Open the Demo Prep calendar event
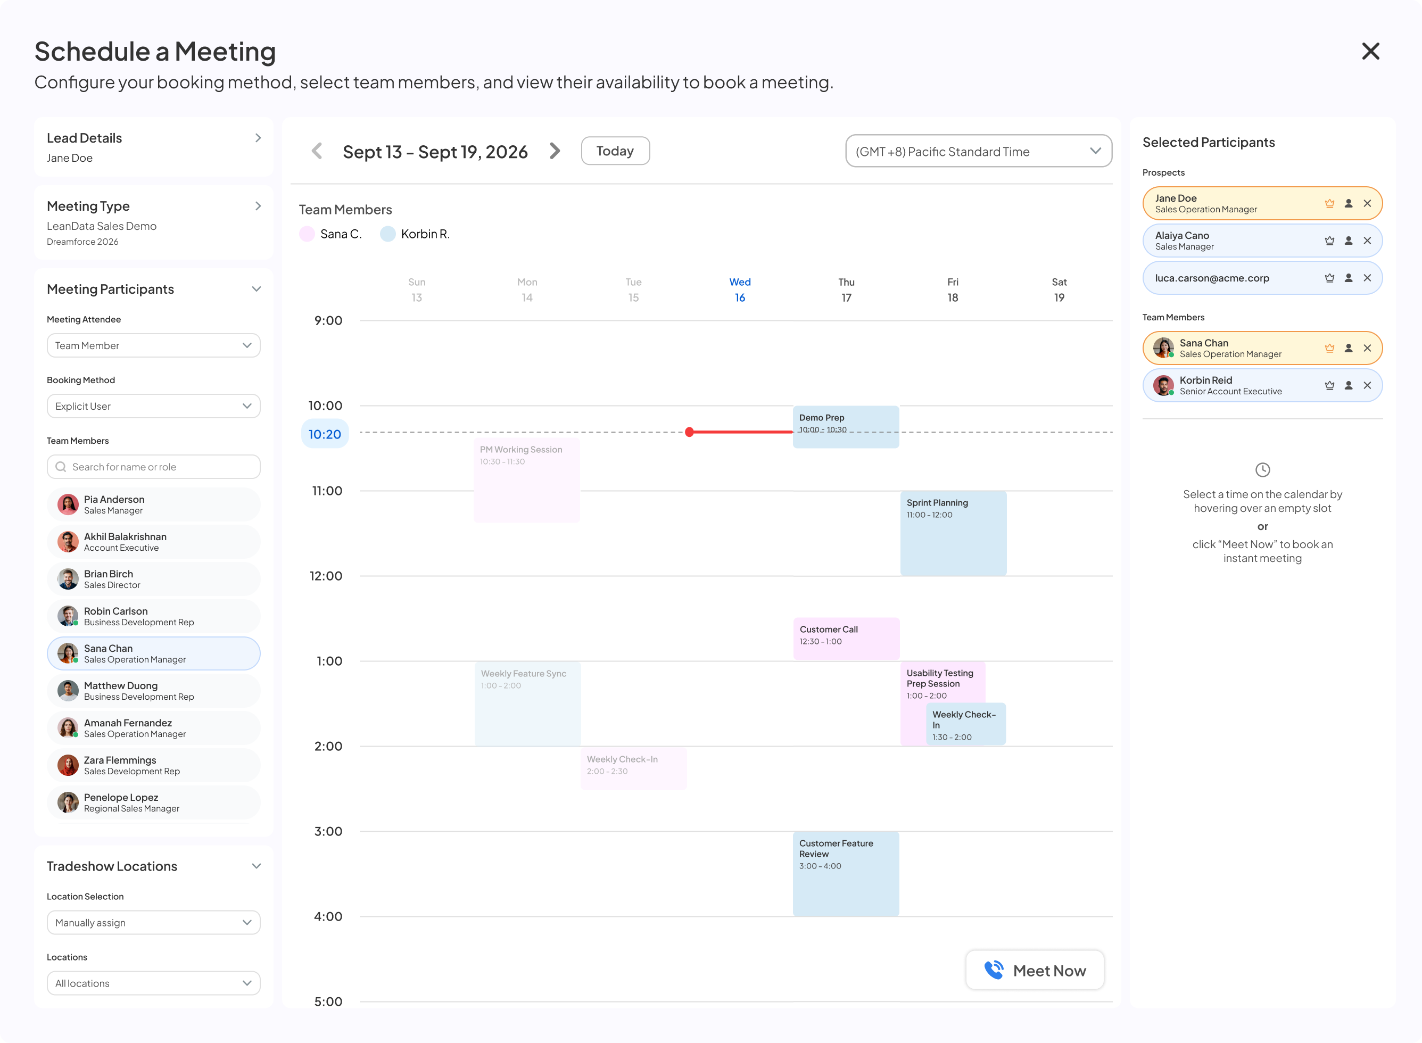1422x1043 pixels. coord(846,427)
